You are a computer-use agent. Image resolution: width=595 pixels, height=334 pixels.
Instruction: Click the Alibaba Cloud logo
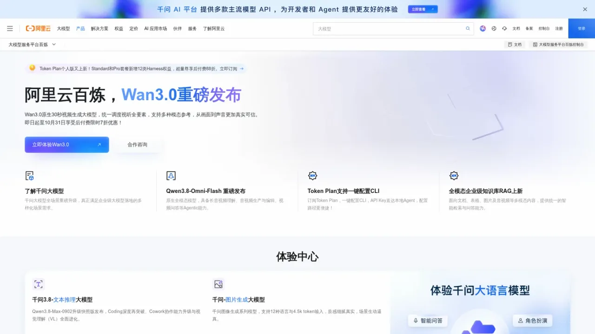[38, 28]
